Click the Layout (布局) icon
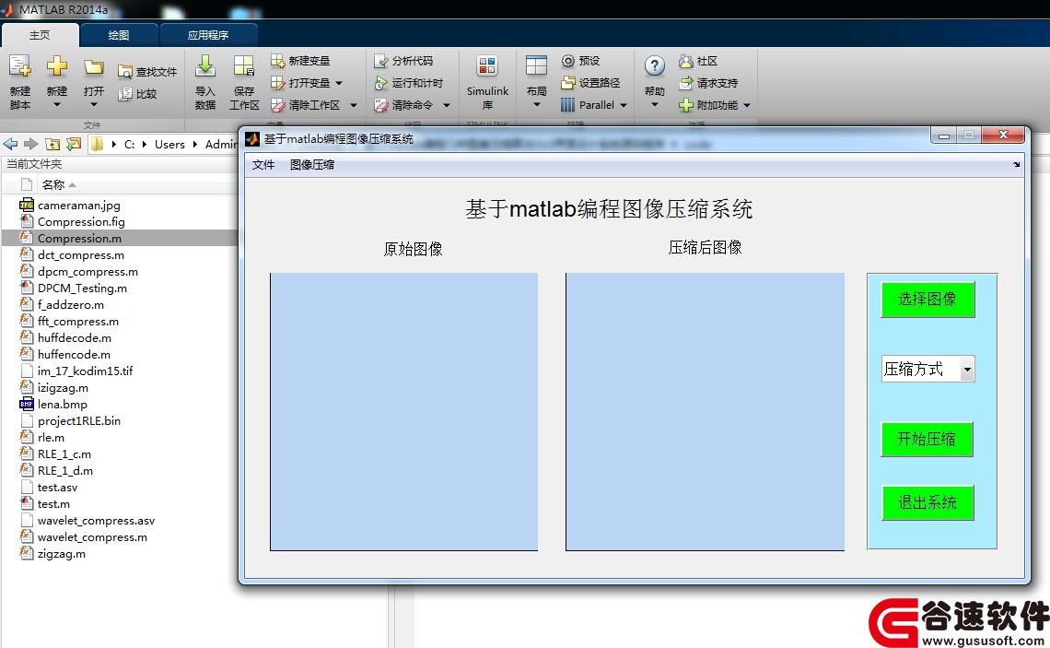Screen dimensions: 1050x648 536,66
